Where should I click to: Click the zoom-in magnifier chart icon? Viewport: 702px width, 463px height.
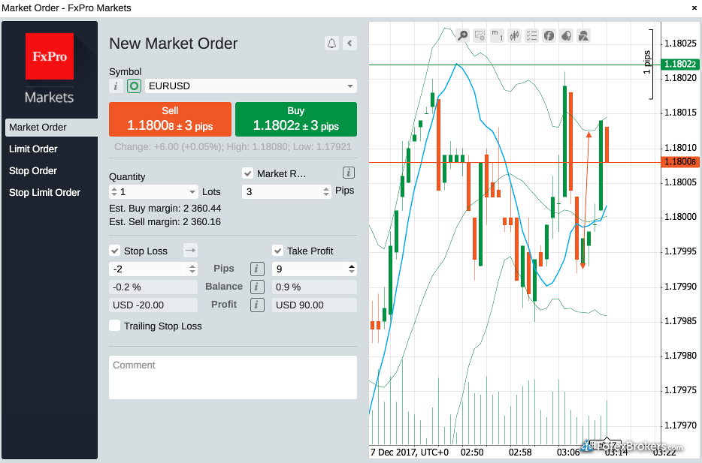[x=462, y=35]
